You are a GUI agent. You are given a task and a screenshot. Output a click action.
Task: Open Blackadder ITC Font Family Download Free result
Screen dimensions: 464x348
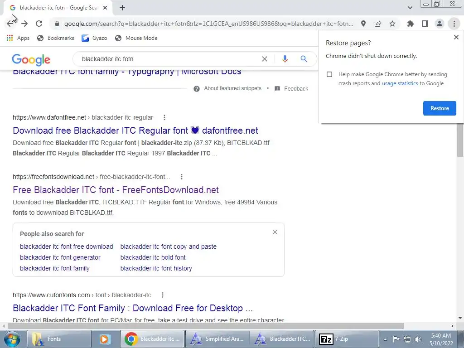[x=133, y=308]
